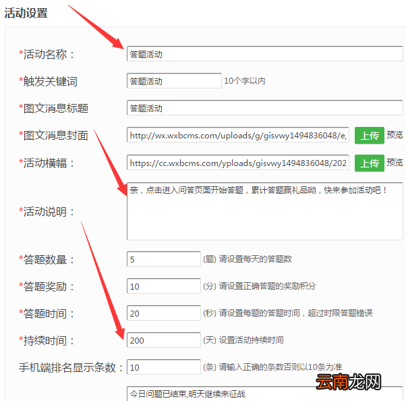The image size is (406, 401).
Task: Preview the 图文消息封面 image
Action: [x=395, y=135]
